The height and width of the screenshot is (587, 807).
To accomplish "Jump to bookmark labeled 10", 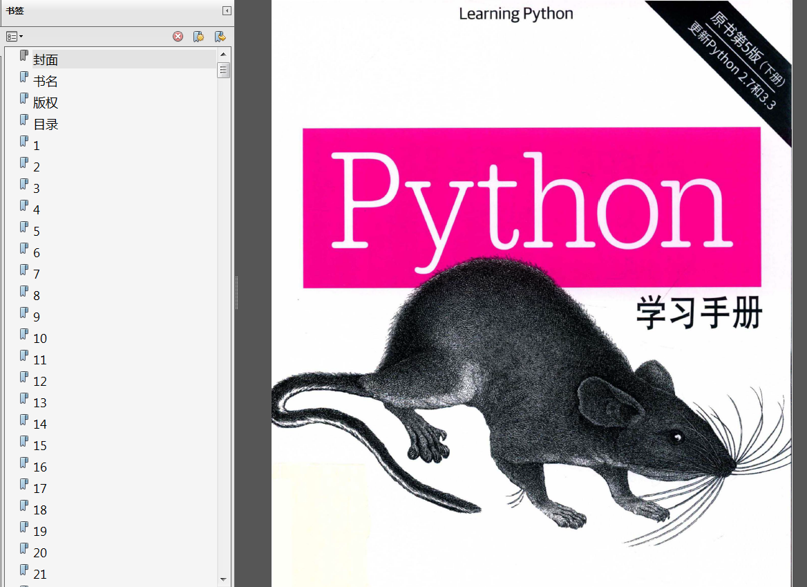I will pyautogui.click(x=39, y=339).
